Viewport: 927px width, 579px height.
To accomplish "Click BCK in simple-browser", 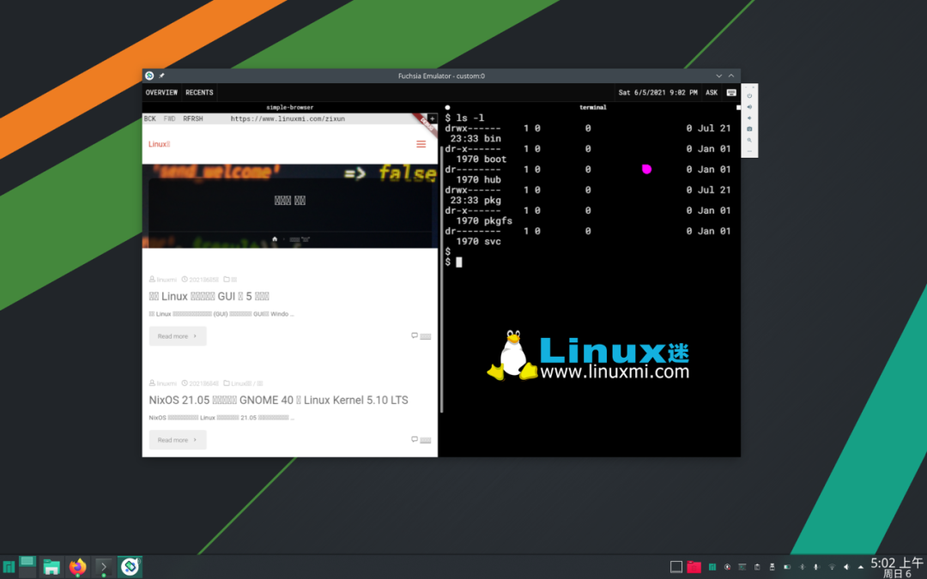I will point(150,119).
